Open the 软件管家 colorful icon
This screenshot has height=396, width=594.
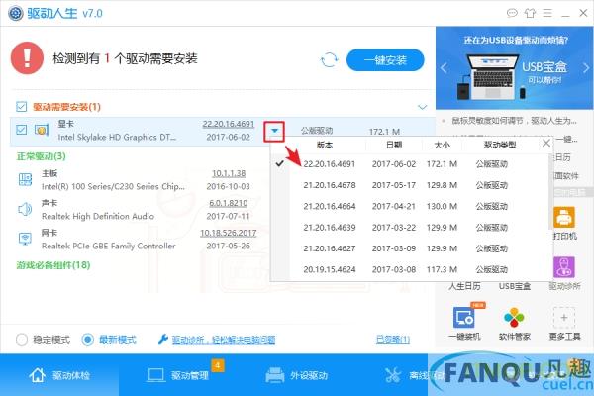[x=514, y=318]
